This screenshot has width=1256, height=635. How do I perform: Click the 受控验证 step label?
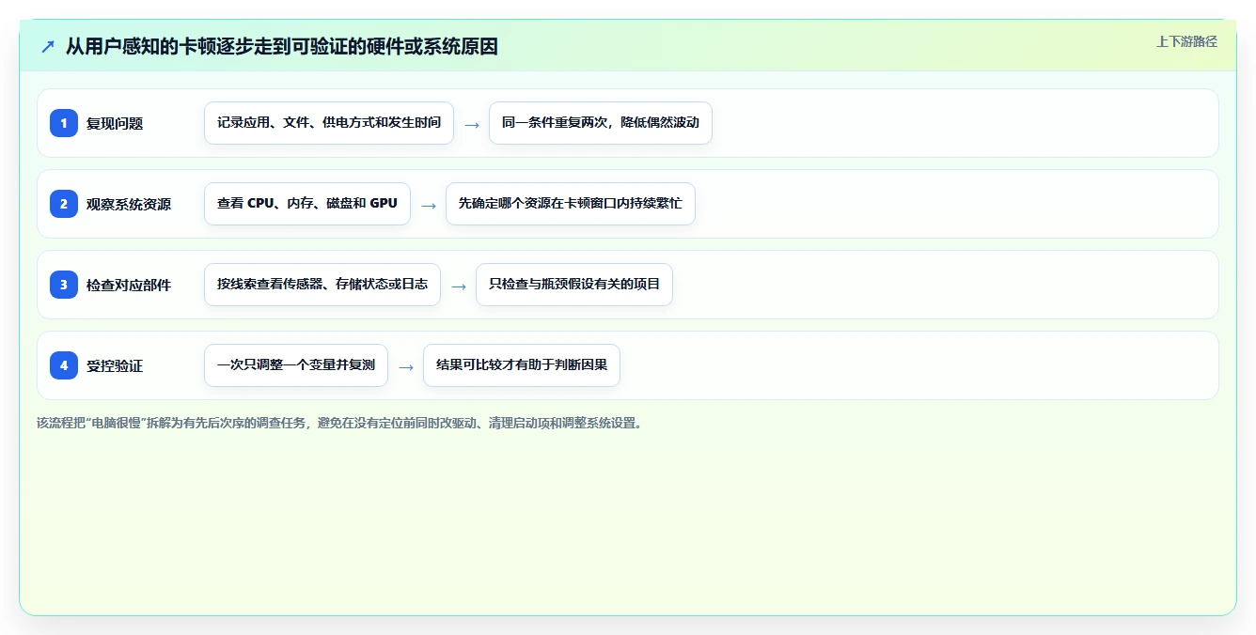115,365
